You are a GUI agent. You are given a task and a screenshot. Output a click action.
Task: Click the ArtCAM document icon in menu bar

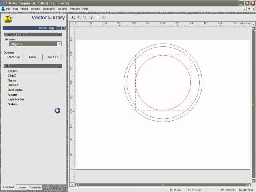point(3,9)
